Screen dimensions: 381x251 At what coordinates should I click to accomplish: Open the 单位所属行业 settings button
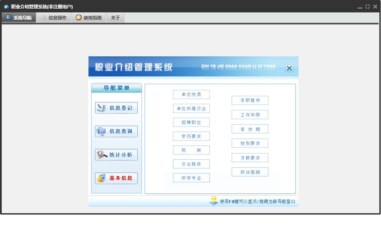coord(191,108)
